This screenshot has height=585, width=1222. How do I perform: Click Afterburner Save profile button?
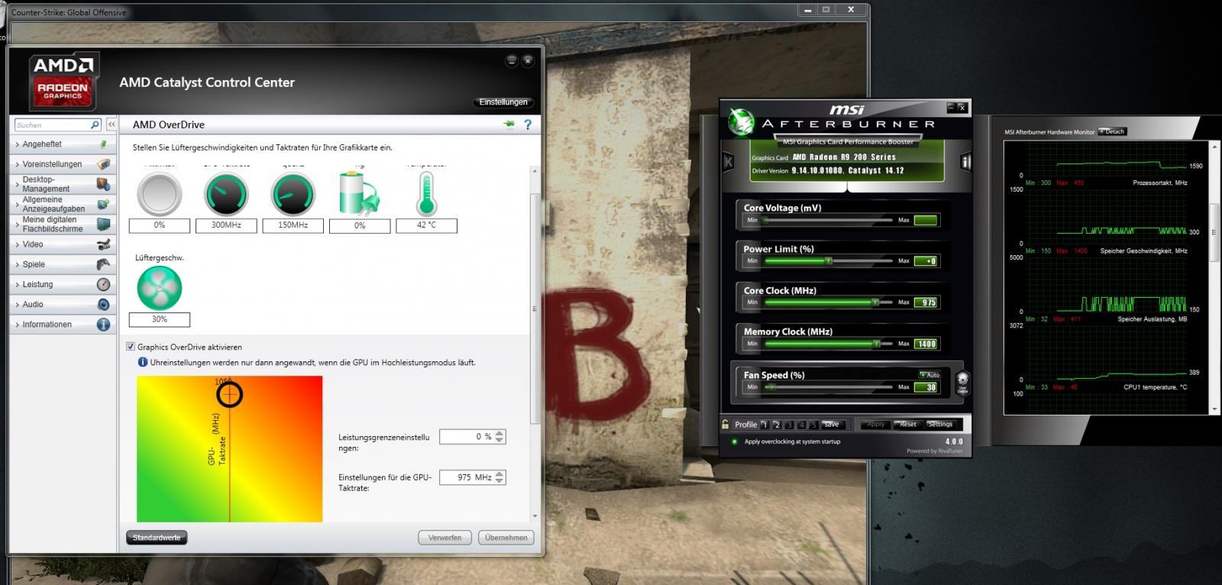[x=832, y=425]
